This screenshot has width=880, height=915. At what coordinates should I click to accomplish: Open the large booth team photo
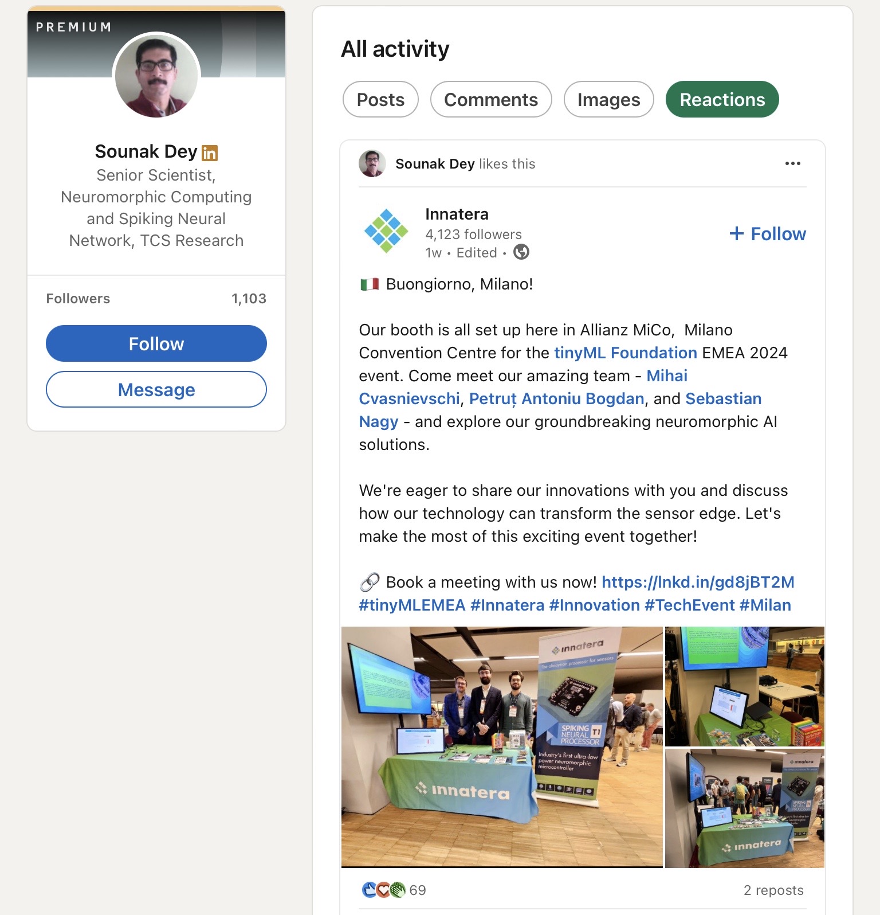pos(502,746)
